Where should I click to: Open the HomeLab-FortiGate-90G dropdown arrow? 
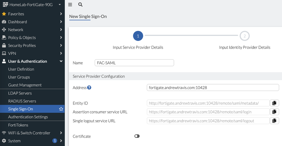tap(60, 5)
